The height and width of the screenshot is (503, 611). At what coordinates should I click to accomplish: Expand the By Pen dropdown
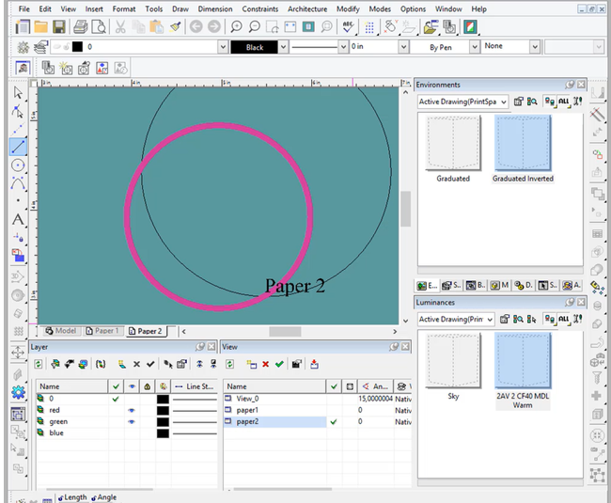(x=474, y=47)
